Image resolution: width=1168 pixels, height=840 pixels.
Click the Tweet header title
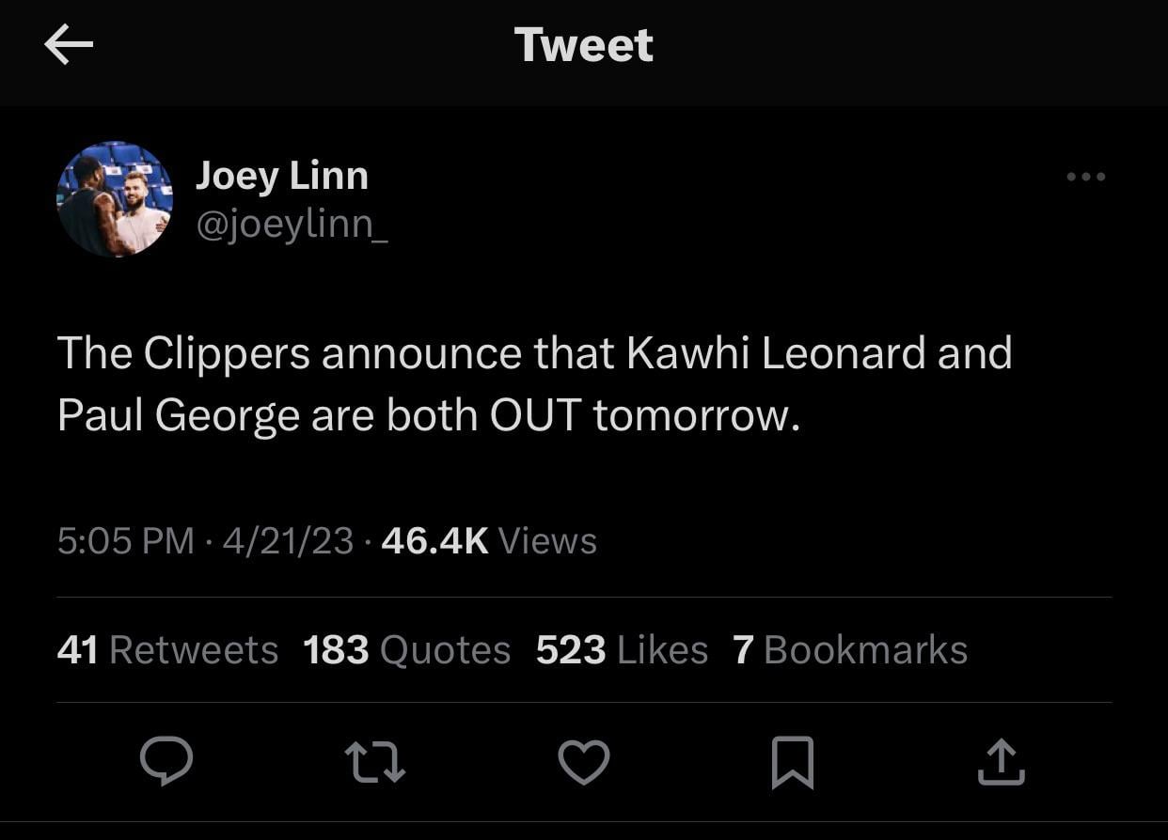point(583,45)
